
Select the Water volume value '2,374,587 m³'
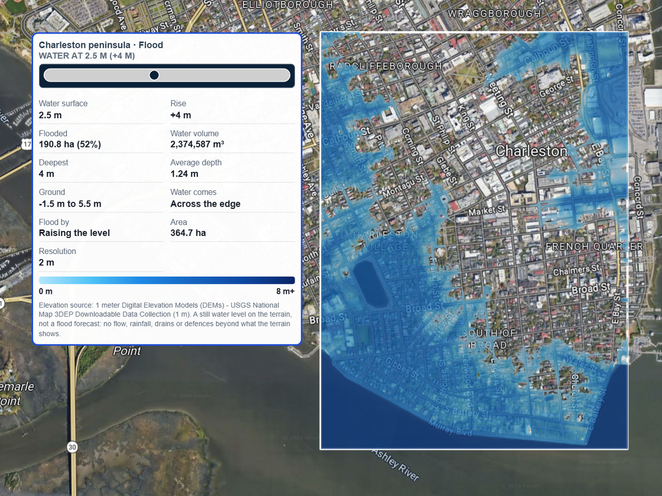197,144
